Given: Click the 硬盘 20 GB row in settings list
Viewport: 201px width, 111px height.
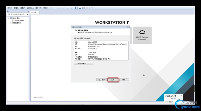Looking at the screenshot, I should (x=101, y=53).
